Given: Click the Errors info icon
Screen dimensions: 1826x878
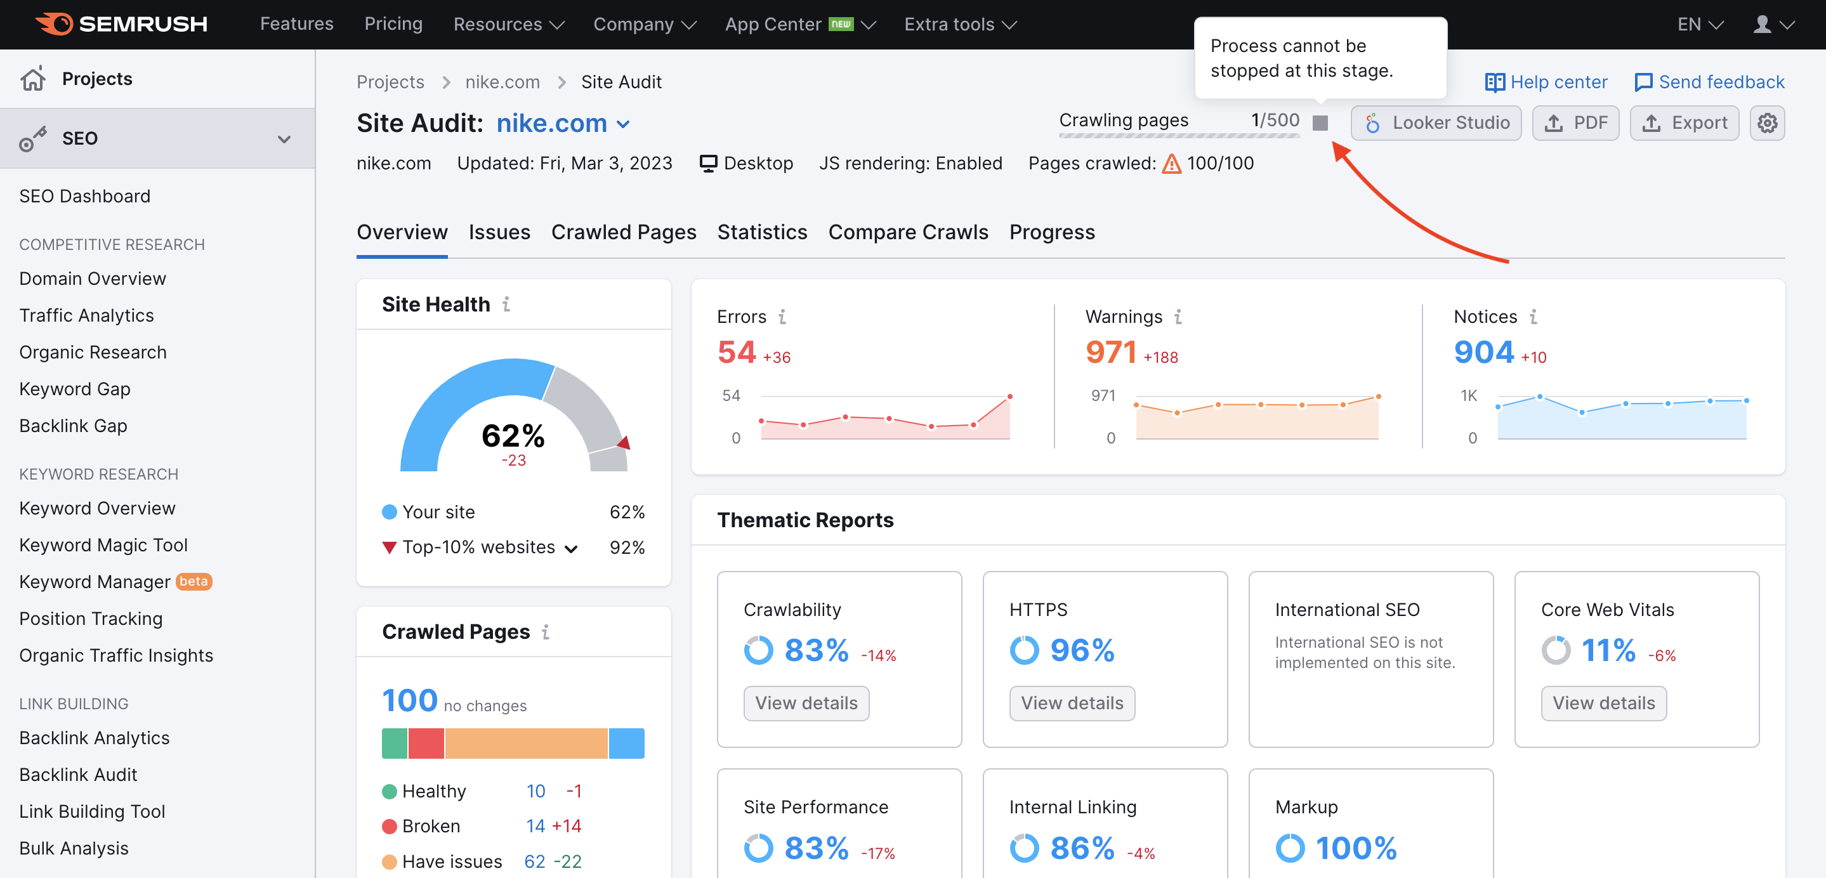Looking at the screenshot, I should point(782,316).
